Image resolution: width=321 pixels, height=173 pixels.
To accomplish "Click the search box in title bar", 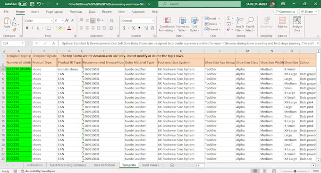I will (x=199, y=4).
